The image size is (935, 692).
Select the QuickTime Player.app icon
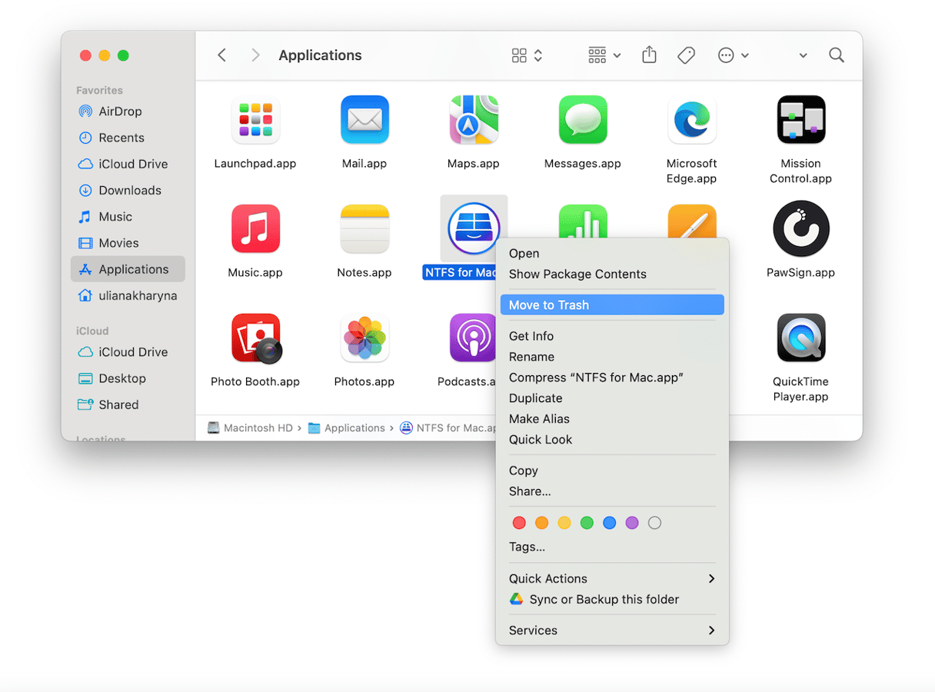coord(800,338)
